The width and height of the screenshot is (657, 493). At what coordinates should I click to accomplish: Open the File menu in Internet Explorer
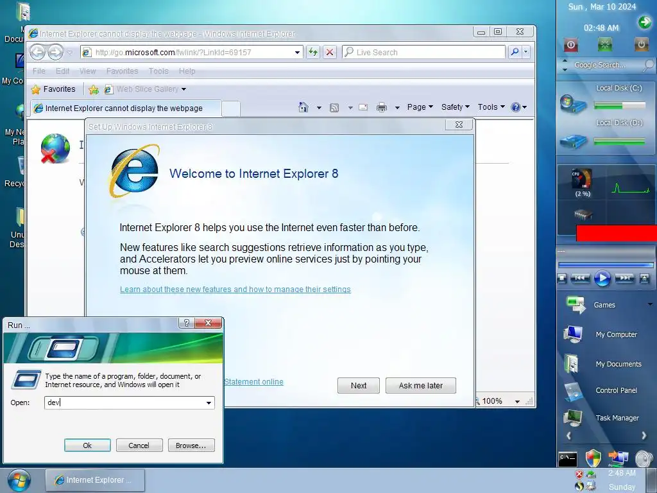coord(39,71)
